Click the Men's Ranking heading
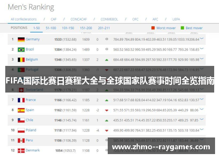 click(x=31, y=7)
